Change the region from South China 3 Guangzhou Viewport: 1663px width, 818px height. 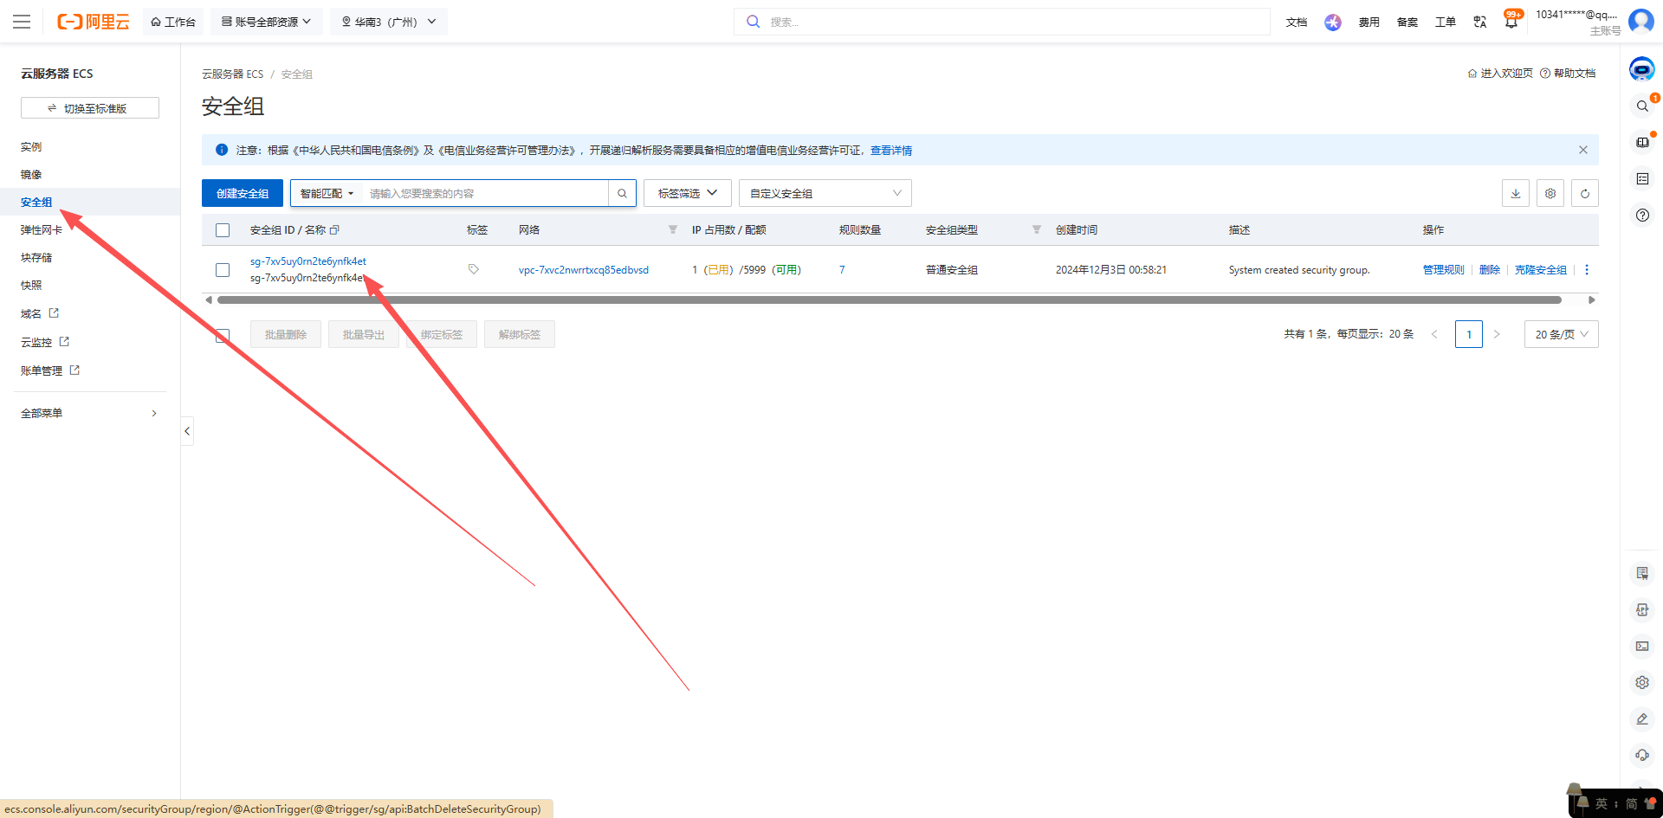[x=389, y=22]
